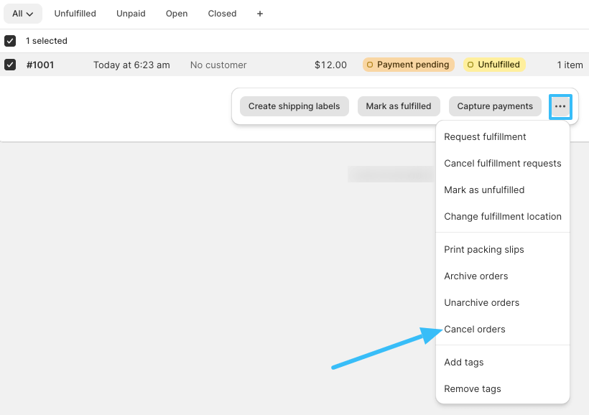Choose Mark as unfulfilled from the menu
Screen dimensions: 589x415
coord(486,190)
